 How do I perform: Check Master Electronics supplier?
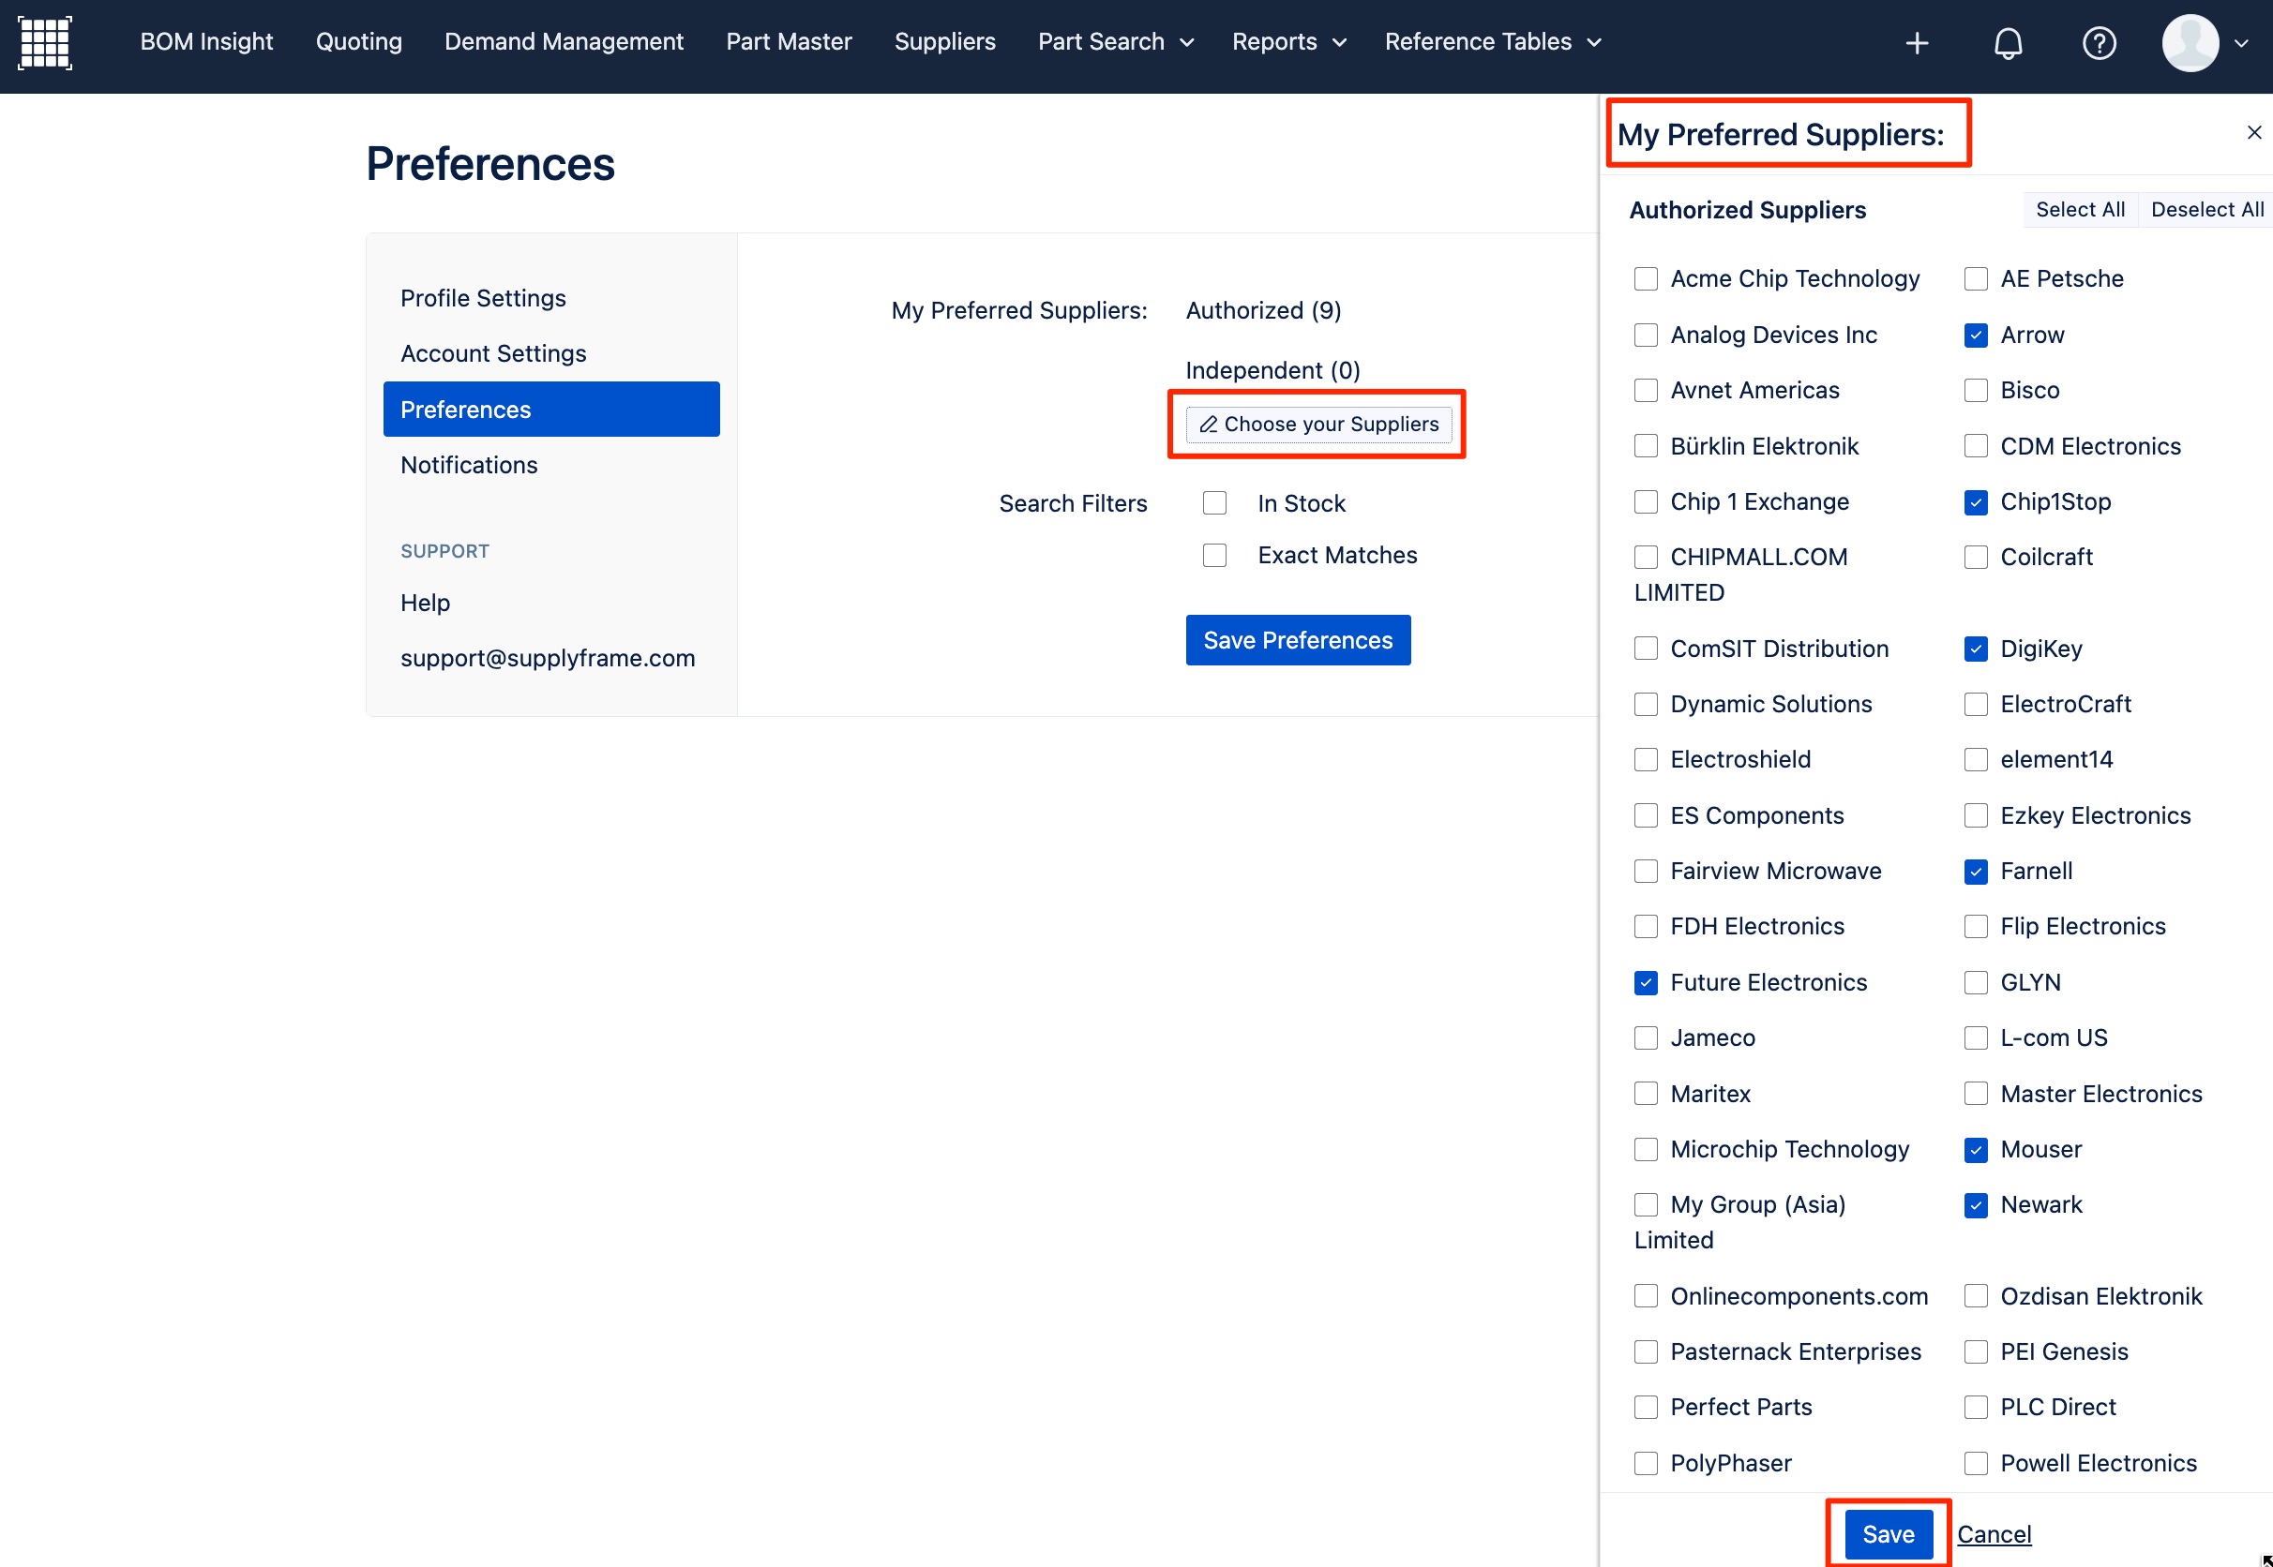click(1976, 1094)
